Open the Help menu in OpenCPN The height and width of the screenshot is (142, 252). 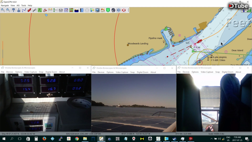[x=30, y=6]
